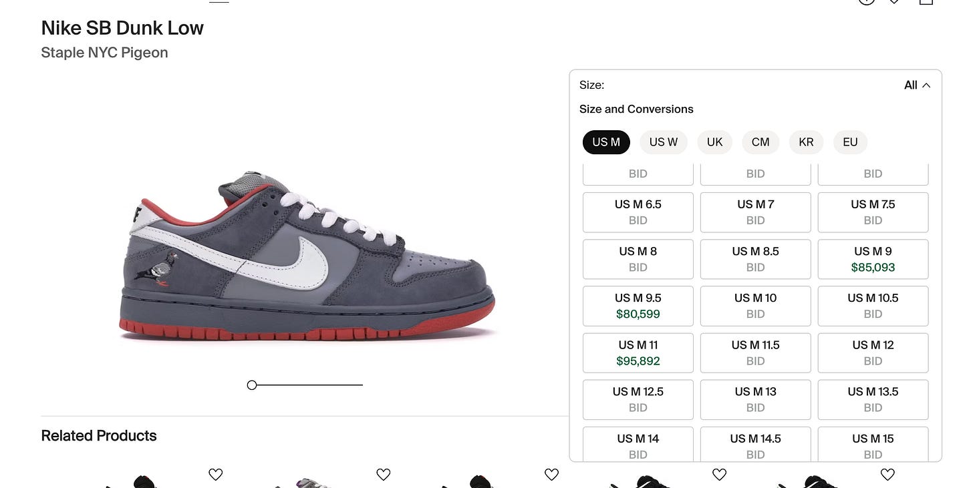
Task: Select US M 10 bid option
Action: tap(756, 306)
